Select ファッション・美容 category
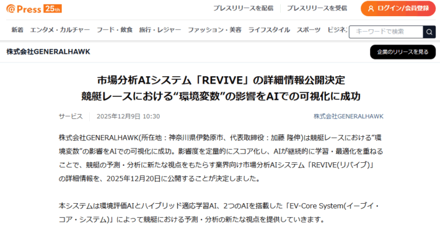The height and width of the screenshot is (239, 440). [x=214, y=30]
